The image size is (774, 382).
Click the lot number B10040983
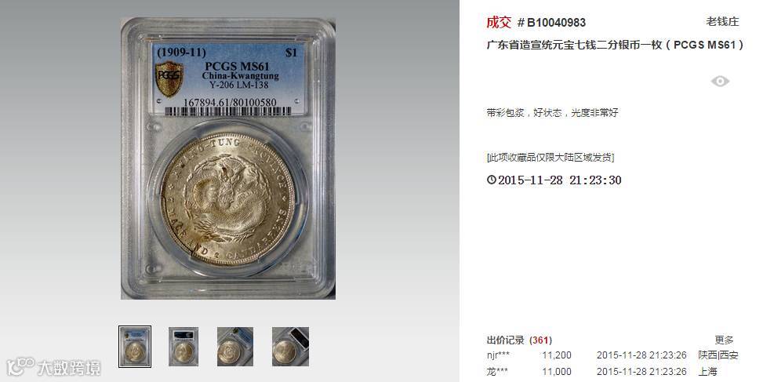click(556, 23)
